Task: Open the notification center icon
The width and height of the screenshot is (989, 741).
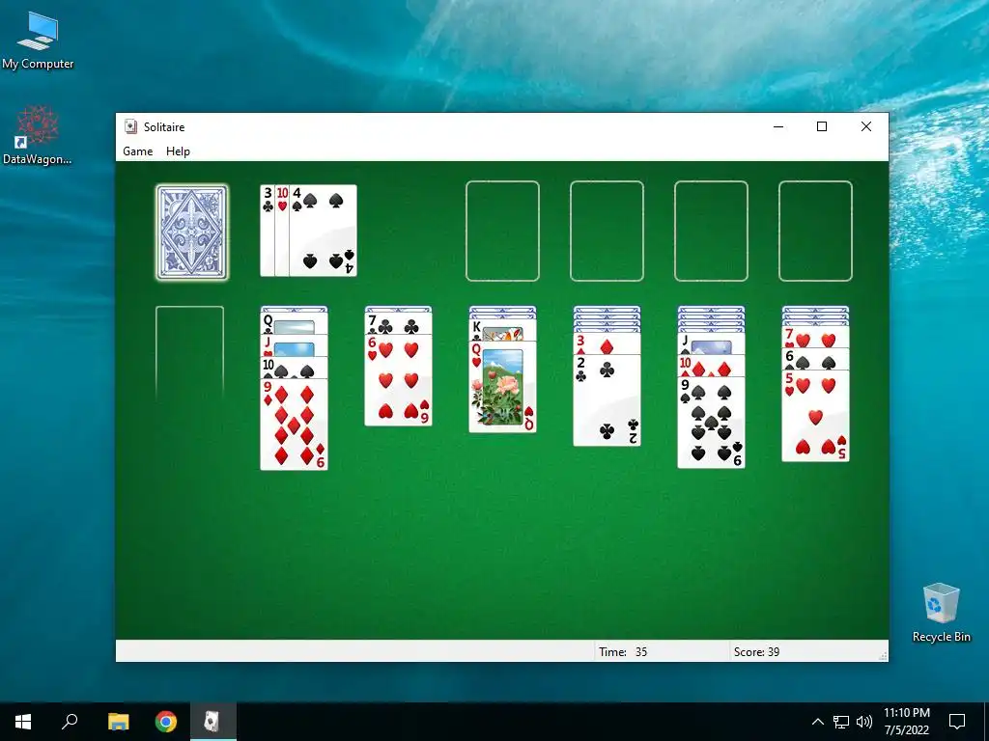Action: tap(957, 722)
